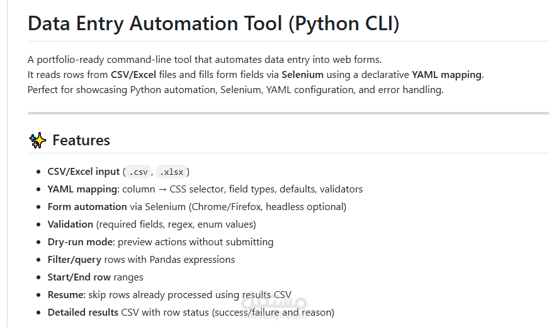The width and height of the screenshot is (549, 327).
Task: Click the 'Start/End row' bullet item
Action: coord(95,277)
